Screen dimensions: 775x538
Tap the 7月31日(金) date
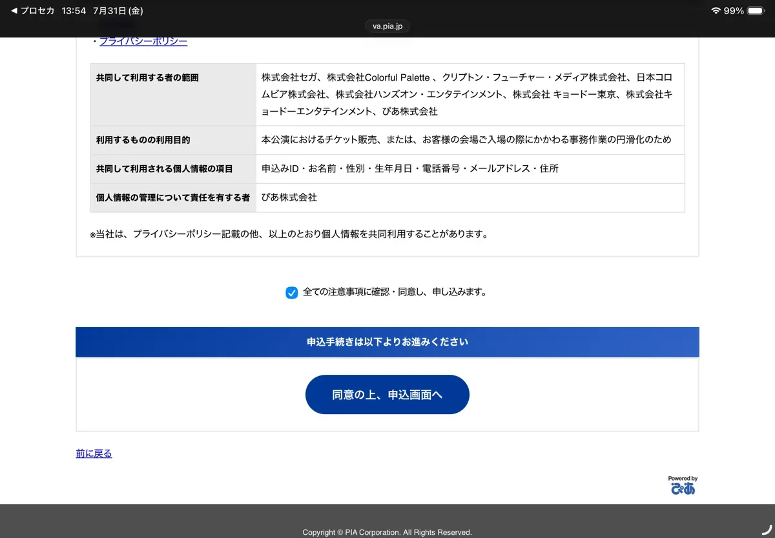(118, 11)
